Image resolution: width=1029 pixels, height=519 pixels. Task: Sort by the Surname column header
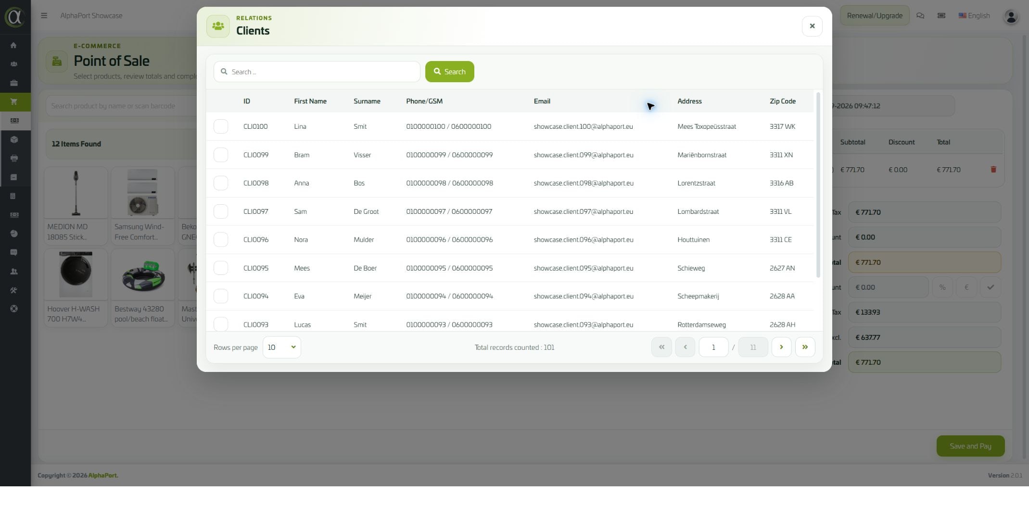367,101
